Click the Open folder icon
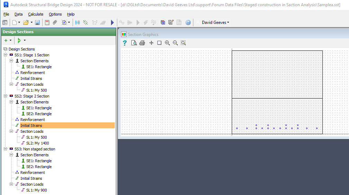349x195 pixels. pyautogui.click(x=26, y=22)
